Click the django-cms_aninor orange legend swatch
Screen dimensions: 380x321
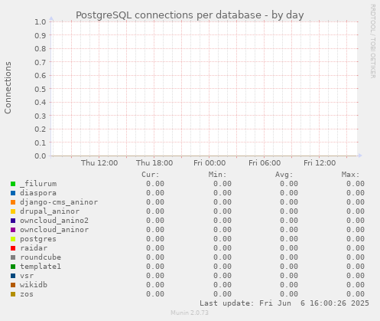[13, 202]
